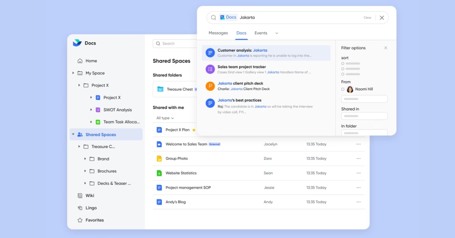Close the Filter options panel

tap(386, 48)
